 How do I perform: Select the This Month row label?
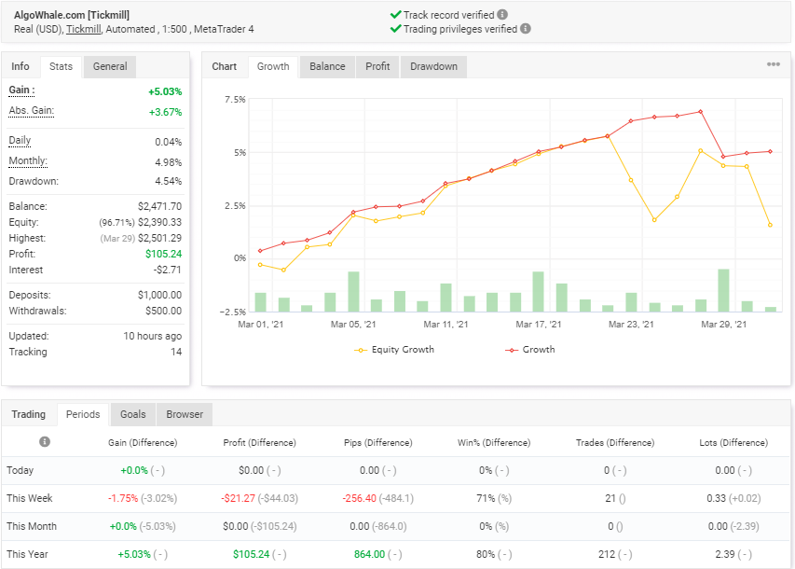click(32, 526)
